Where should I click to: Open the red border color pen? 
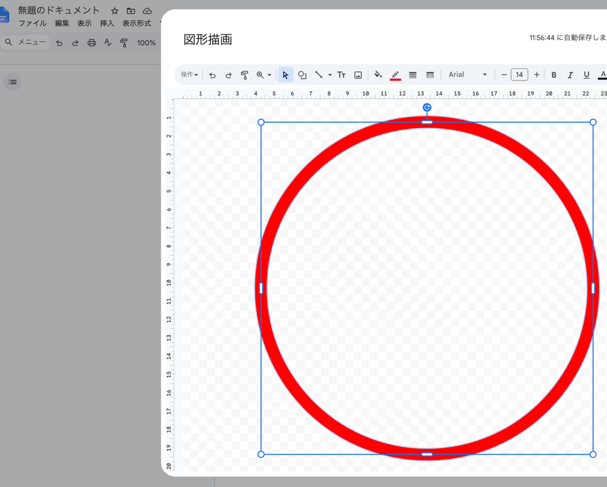point(395,75)
